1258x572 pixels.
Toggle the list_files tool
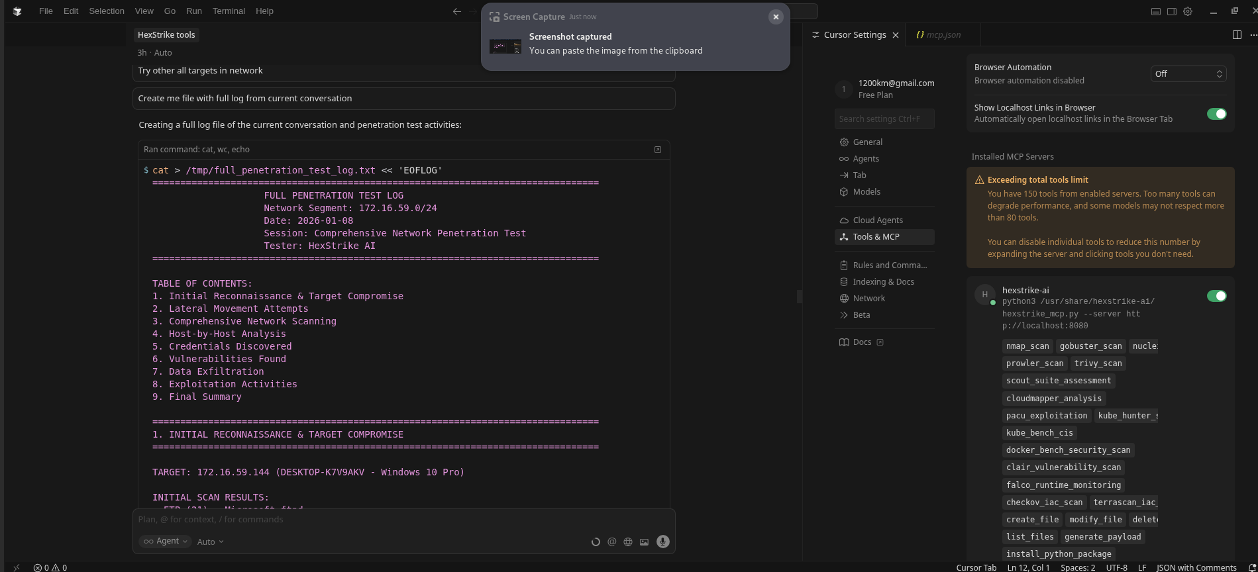coord(1030,537)
